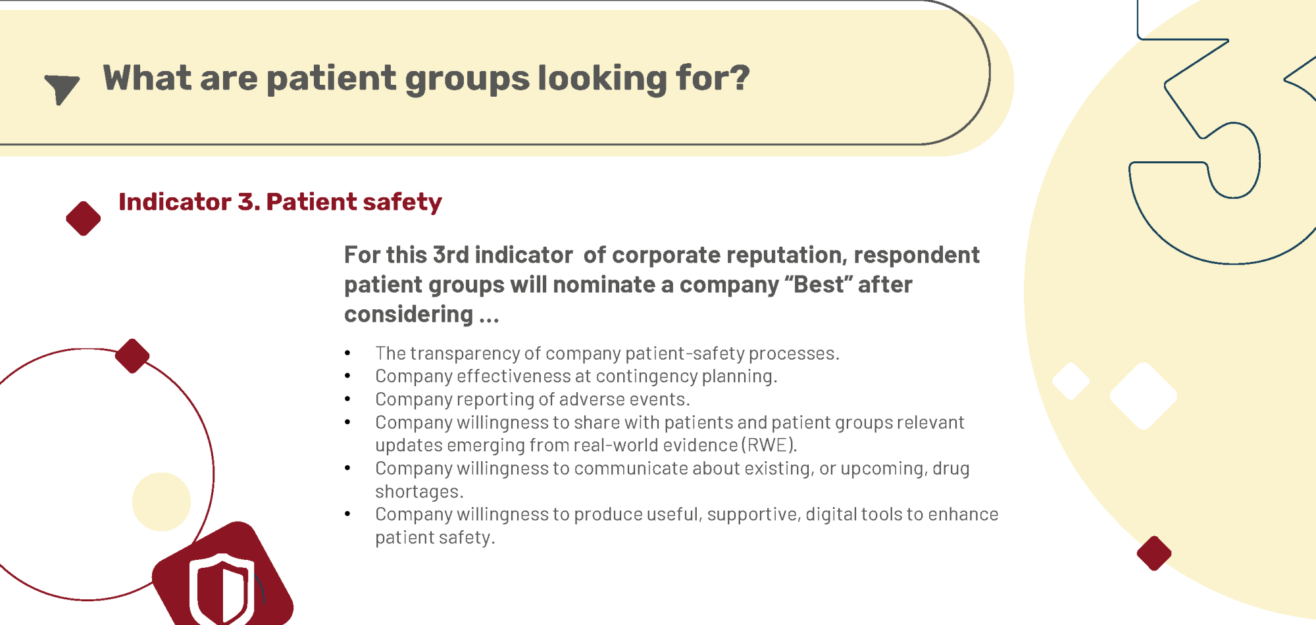Click the 'contingency planning' bullet item
This screenshot has height=625, width=1316.
576,376
